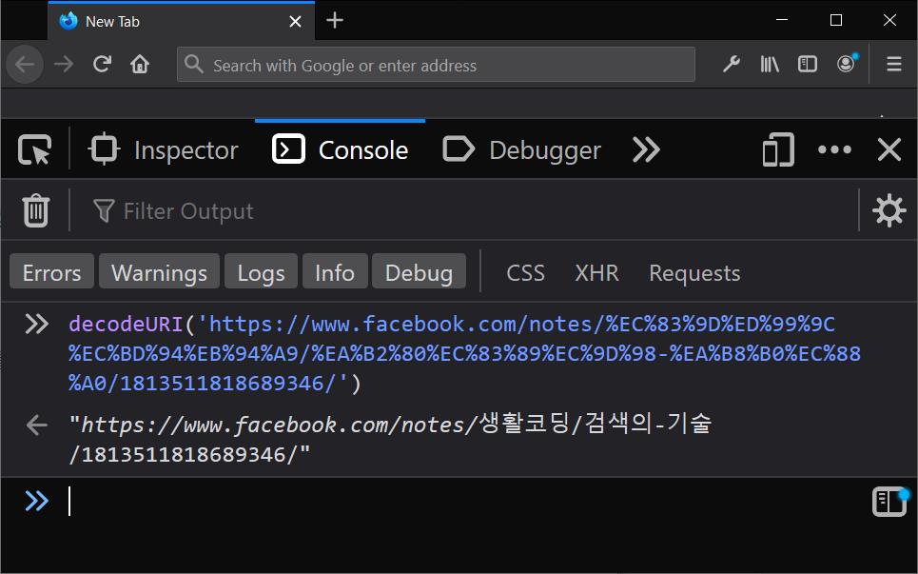The height and width of the screenshot is (574, 918).
Task: Toggle the Debug filter
Action: 420,273
